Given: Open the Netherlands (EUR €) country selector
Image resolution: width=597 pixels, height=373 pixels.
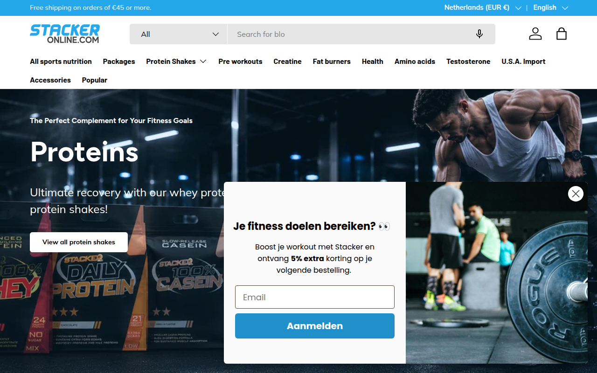Looking at the screenshot, I should pyautogui.click(x=483, y=7).
